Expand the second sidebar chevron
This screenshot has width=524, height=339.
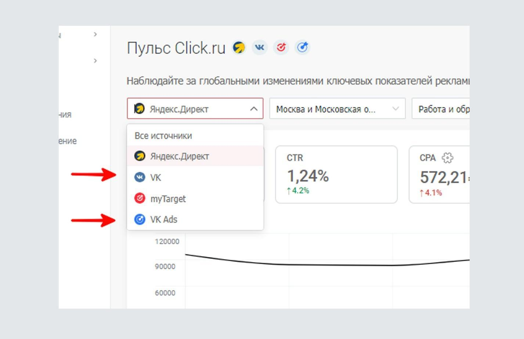click(95, 61)
